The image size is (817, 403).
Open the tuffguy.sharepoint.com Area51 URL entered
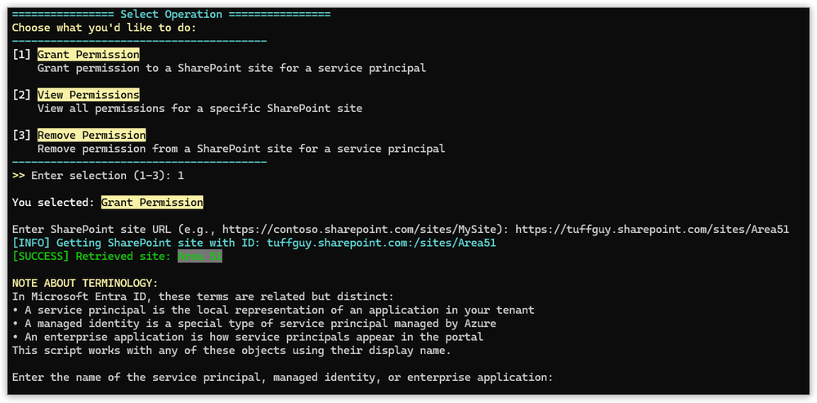[x=653, y=230]
